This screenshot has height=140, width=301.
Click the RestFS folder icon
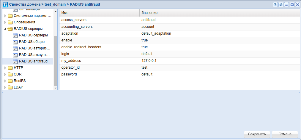[x=10, y=81]
